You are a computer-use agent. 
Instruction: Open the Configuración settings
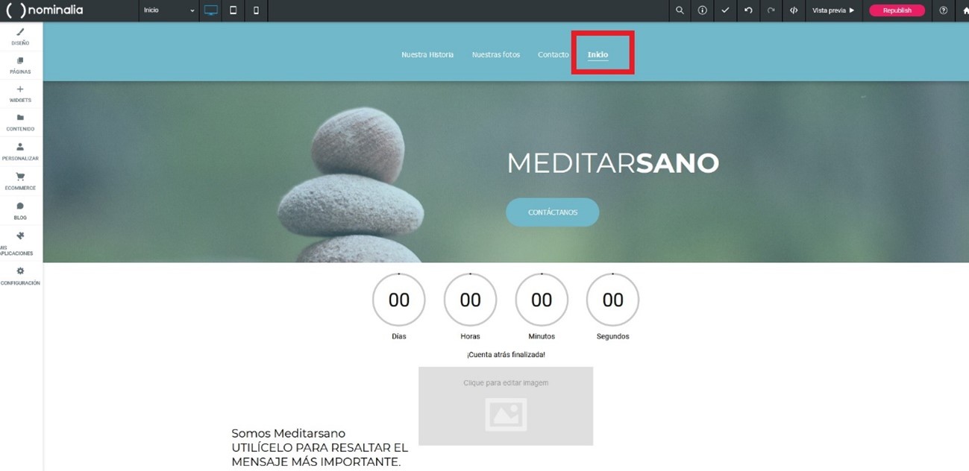tap(20, 276)
